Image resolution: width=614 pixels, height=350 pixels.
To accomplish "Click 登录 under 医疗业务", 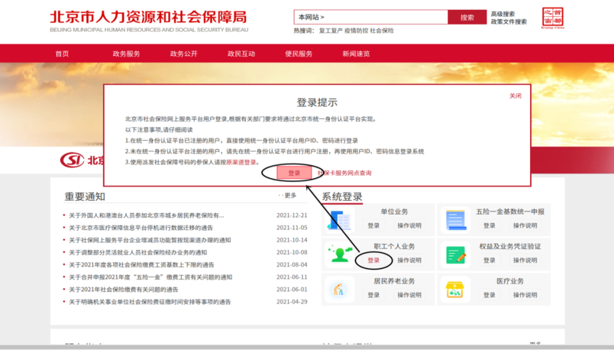I will tap(489, 295).
